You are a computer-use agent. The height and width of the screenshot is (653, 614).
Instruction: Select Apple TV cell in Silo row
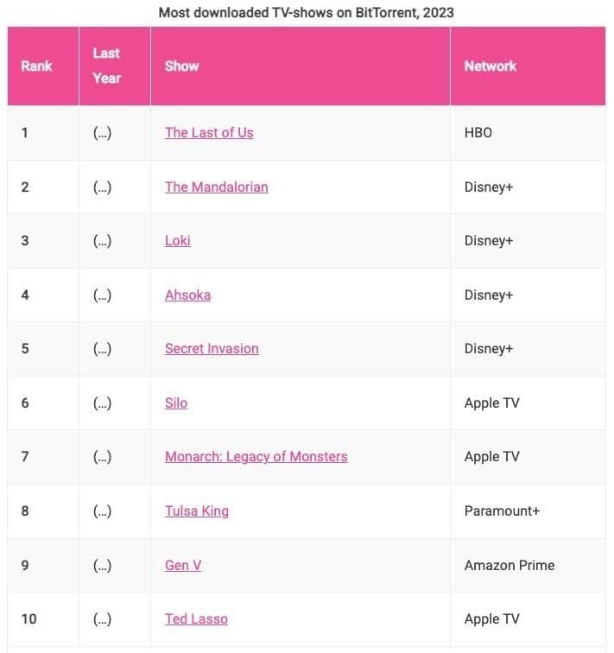(491, 403)
